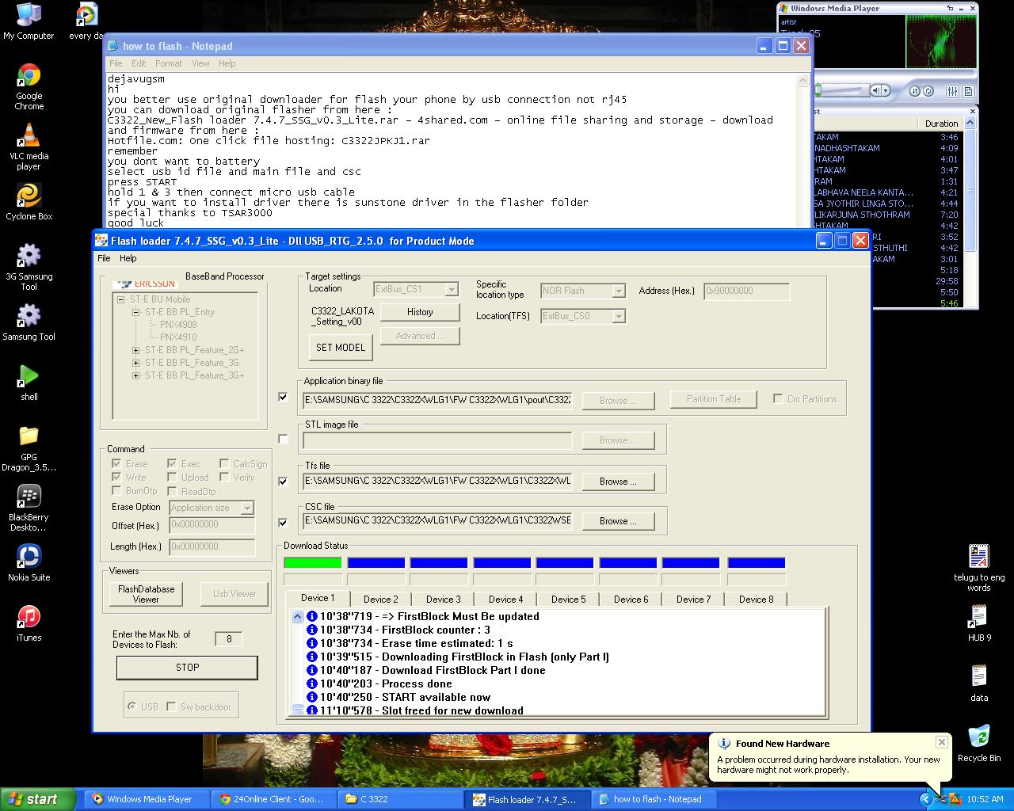Open the Media Player equalizer settings
Viewport: 1014px width, 811px height.
coord(953,91)
